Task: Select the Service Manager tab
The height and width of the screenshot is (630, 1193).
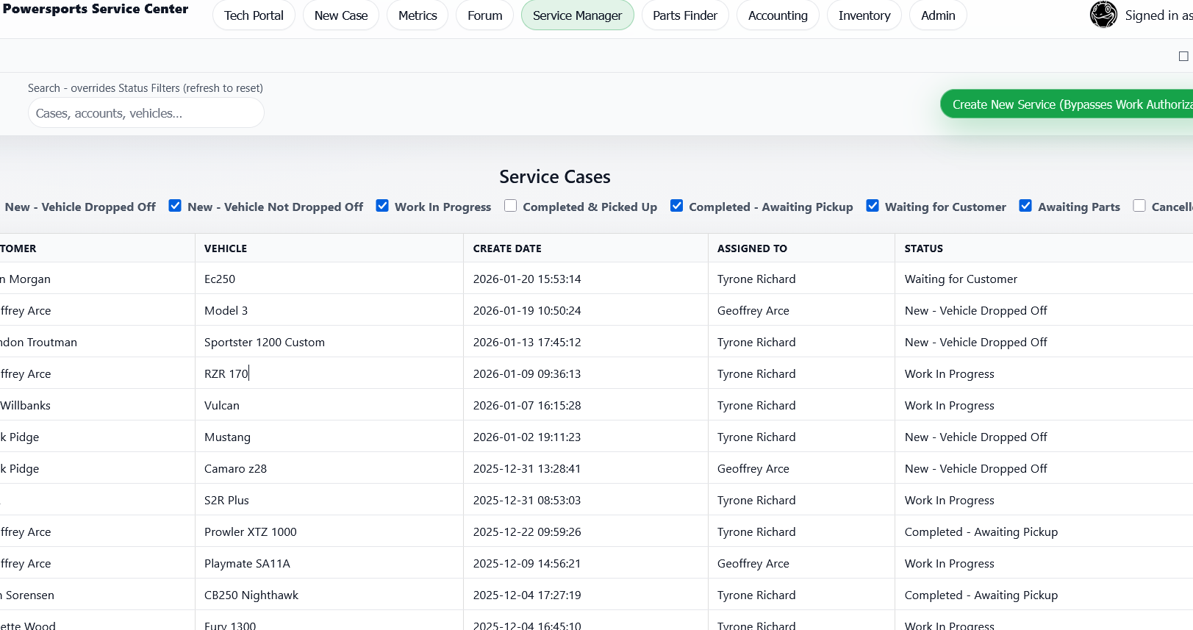Action: click(577, 15)
